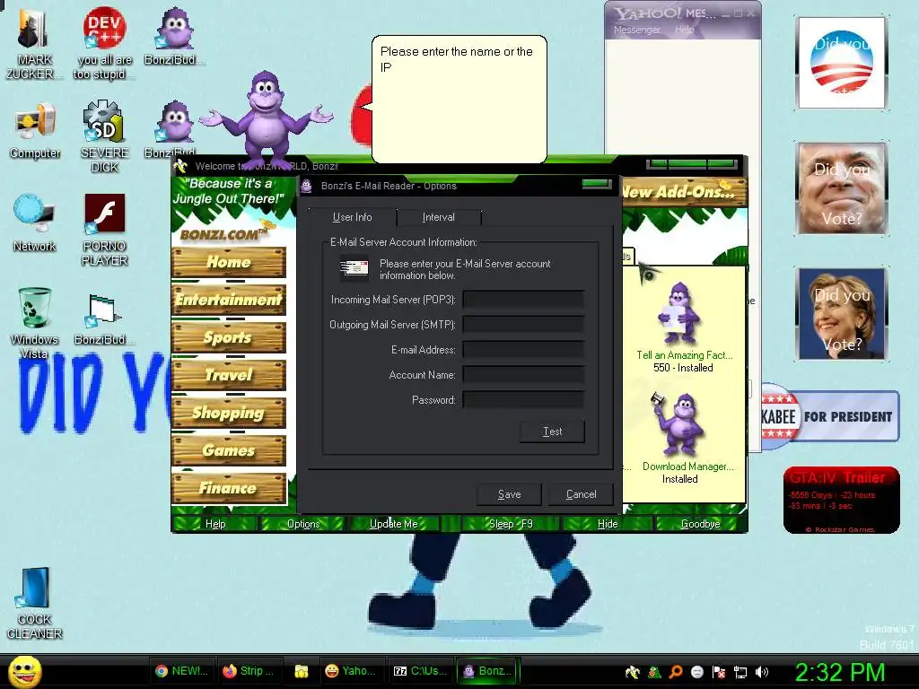The width and height of the screenshot is (919, 689).
Task: Click the FOR PRESIDENT campaign banner
Action: click(x=830, y=416)
